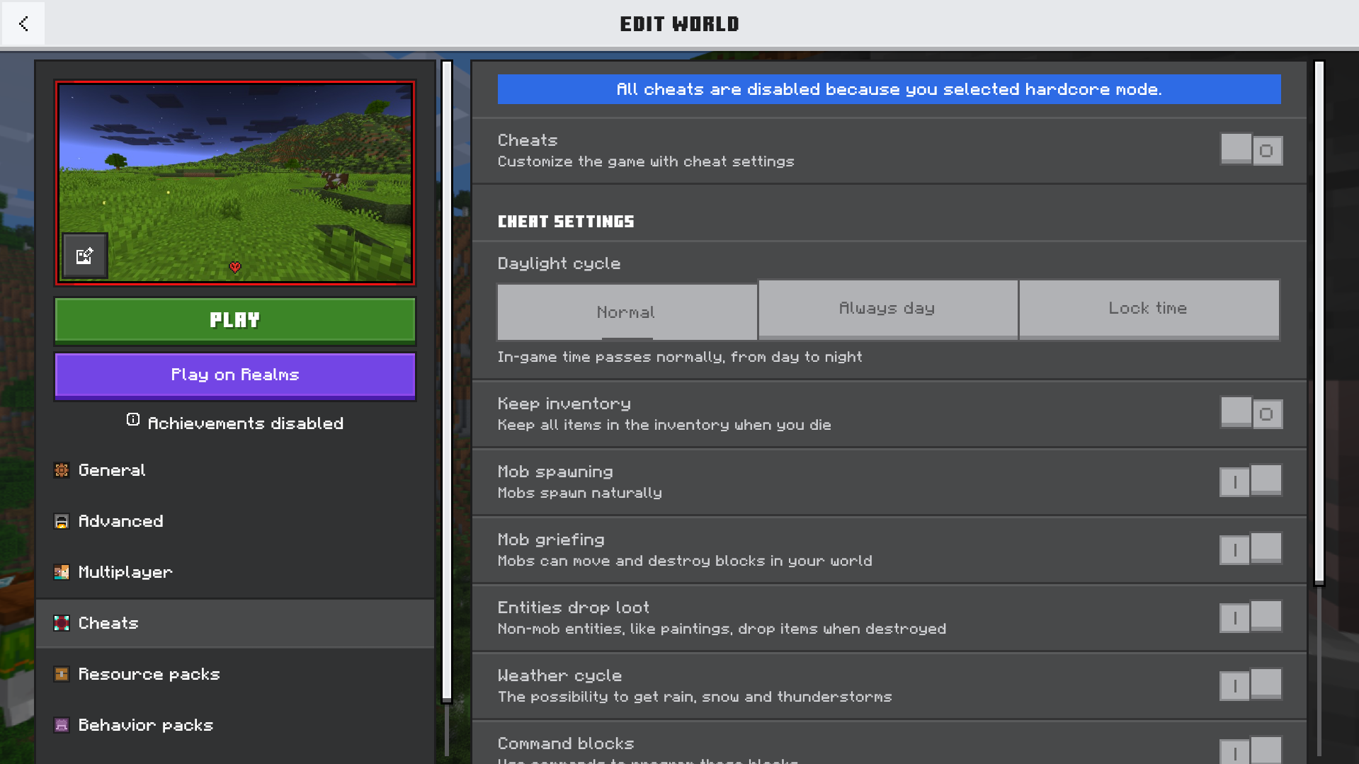Click the Daylight cycle label
The image size is (1359, 764).
[x=559, y=263]
